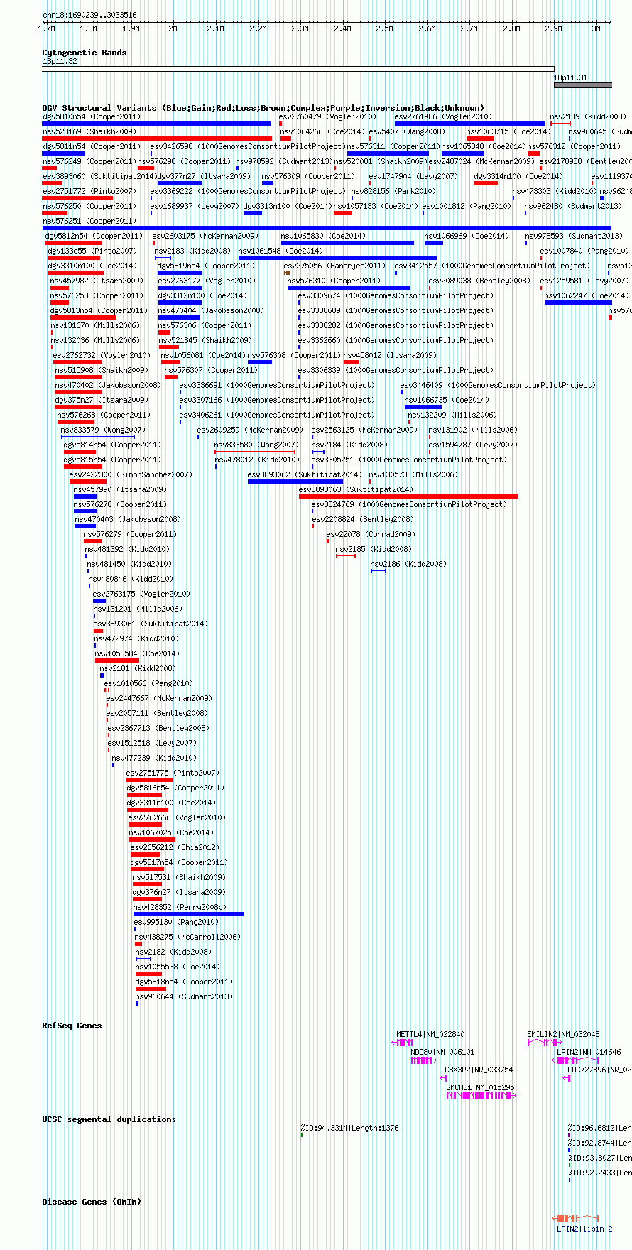Select nsv131201 (Mills2006) label
The image size is (632, 1250).
click(x=138, y=609)
